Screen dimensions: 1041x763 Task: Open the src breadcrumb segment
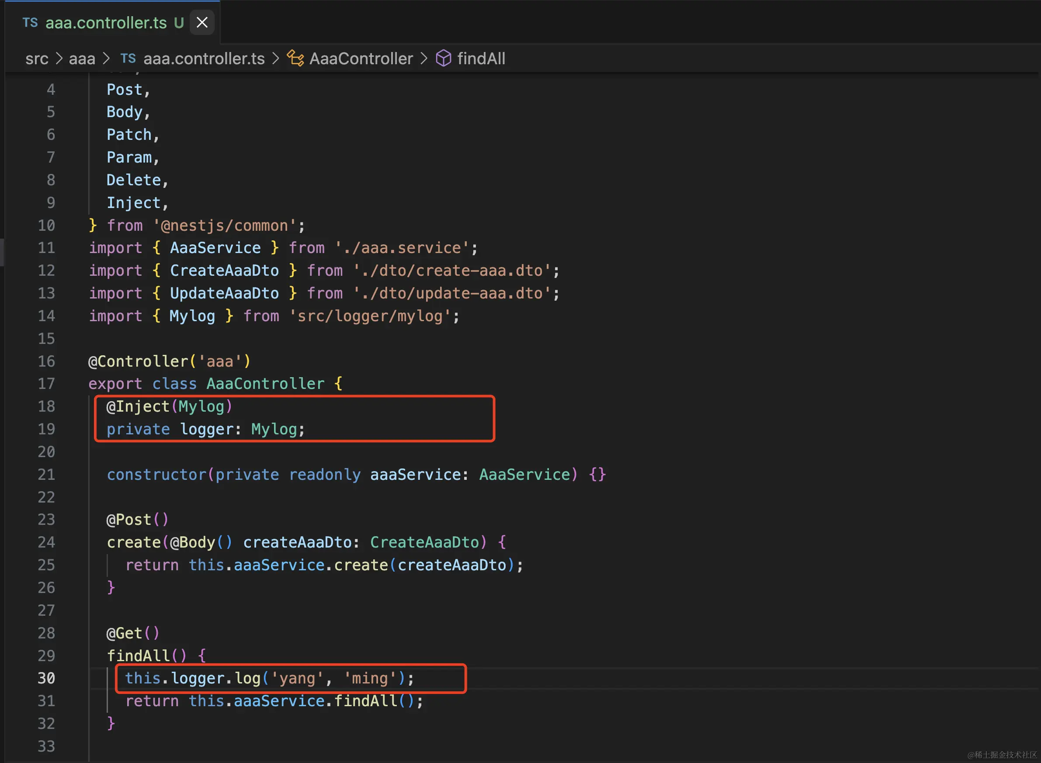point(37,59)
